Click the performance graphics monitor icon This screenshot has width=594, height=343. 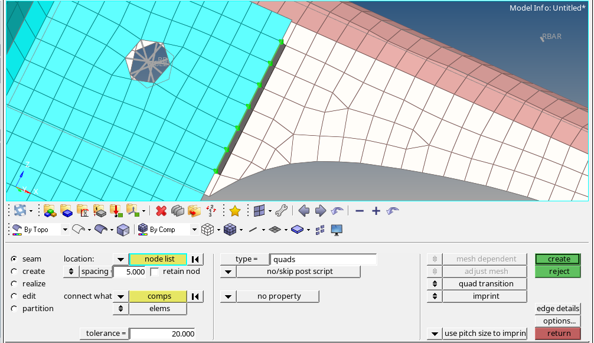tap(336, 230)
